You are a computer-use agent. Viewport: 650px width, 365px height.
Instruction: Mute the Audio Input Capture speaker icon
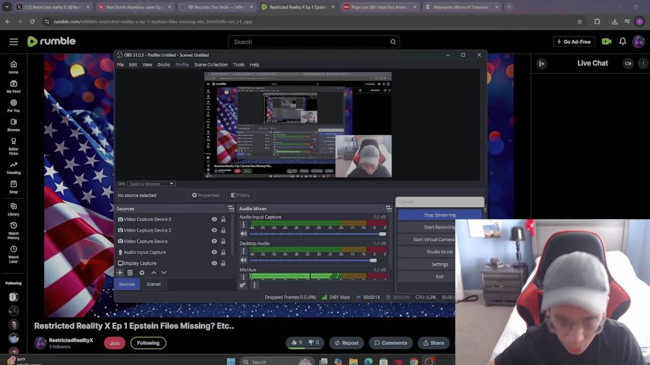pos(243,234)
